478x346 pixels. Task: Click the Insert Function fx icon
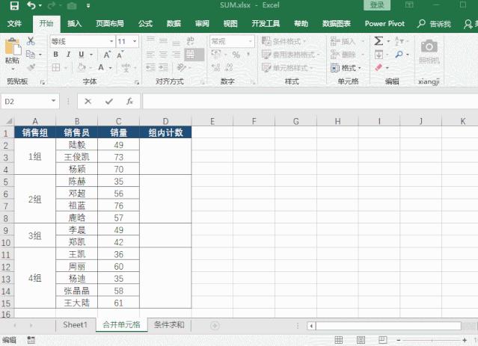coord(130,102)
